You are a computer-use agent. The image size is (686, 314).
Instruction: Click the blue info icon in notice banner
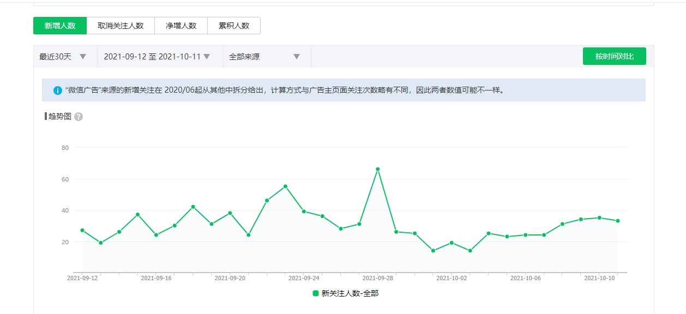58,90
